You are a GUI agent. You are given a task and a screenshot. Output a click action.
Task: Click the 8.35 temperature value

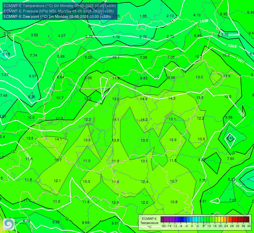tap(88, 78)
